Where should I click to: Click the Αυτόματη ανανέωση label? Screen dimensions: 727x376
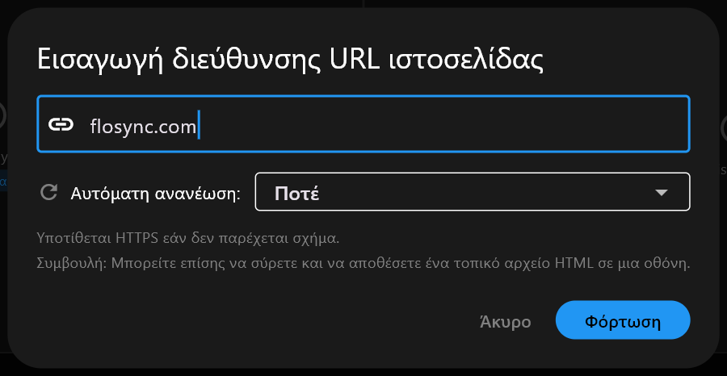(156, 193)
